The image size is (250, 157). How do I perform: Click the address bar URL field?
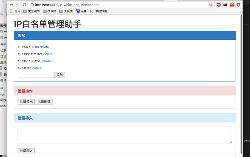pos(121,5)
